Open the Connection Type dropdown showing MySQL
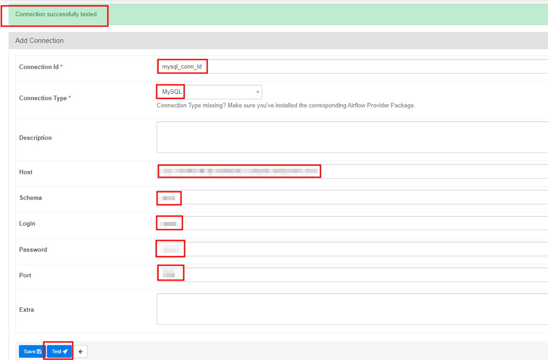 (x=209, y=92)
